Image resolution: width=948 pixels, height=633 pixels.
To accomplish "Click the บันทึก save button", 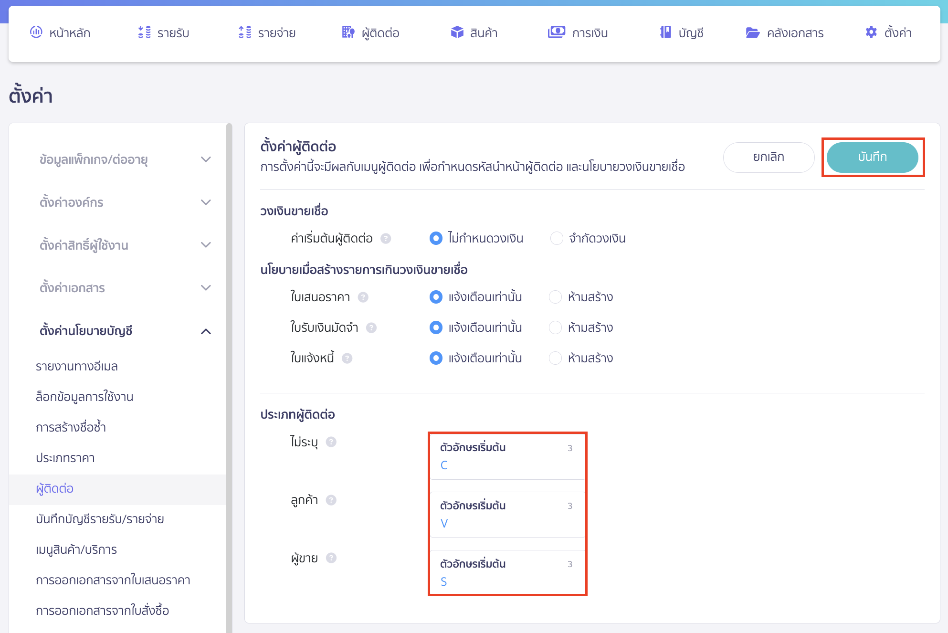I will [x=873, y=157].
